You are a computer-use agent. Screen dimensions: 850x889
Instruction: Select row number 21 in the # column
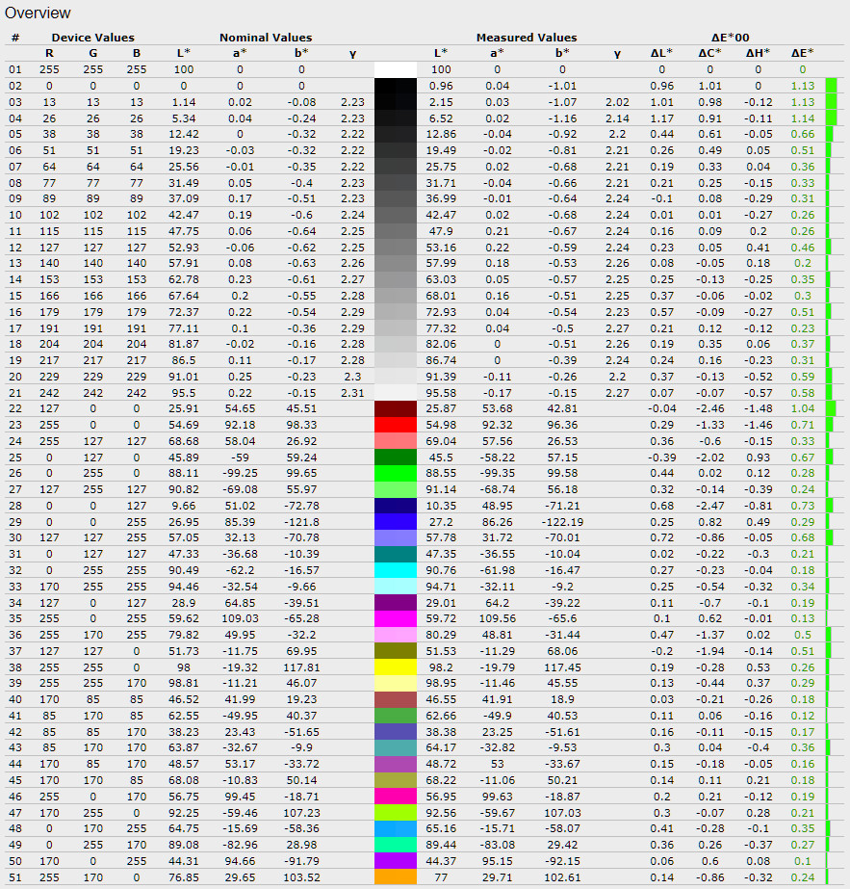click(14, 392)
